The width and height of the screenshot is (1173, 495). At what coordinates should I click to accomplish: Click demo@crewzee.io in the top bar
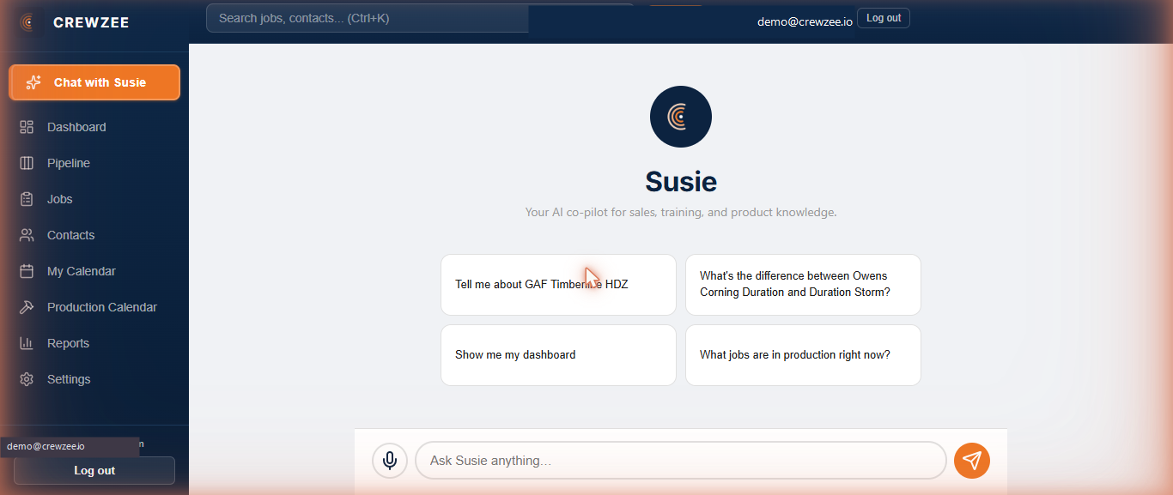(x=805, y=22)
